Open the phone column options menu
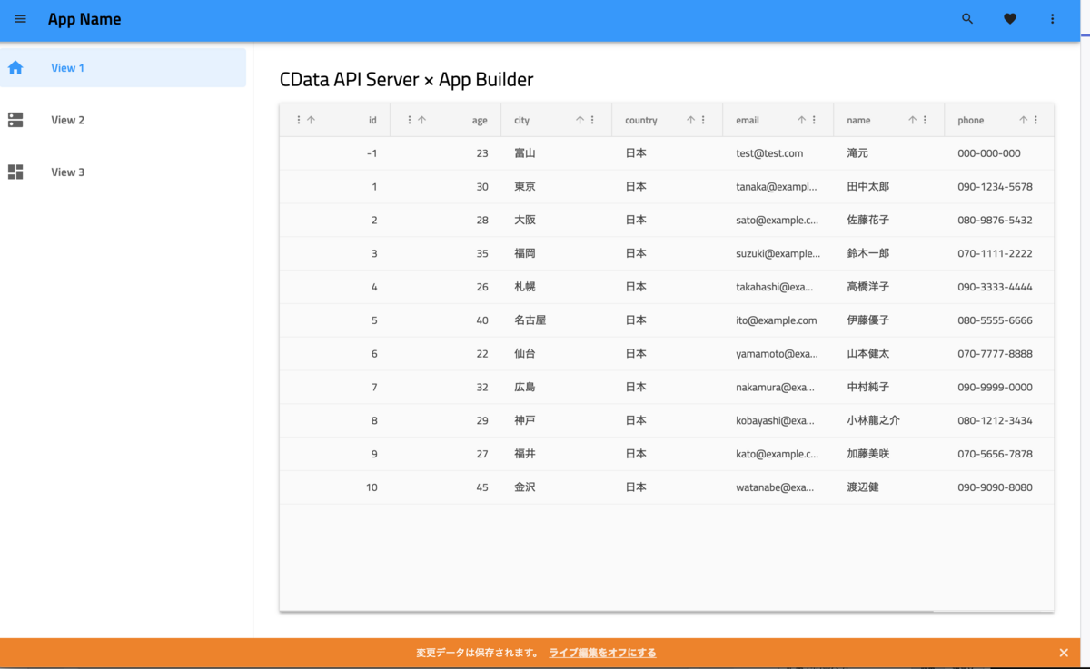This screenshot has width=1090, height=669. tap(1035, 120)
